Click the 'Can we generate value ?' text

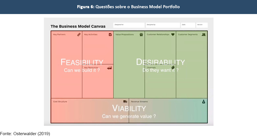[x=129, y=116]
